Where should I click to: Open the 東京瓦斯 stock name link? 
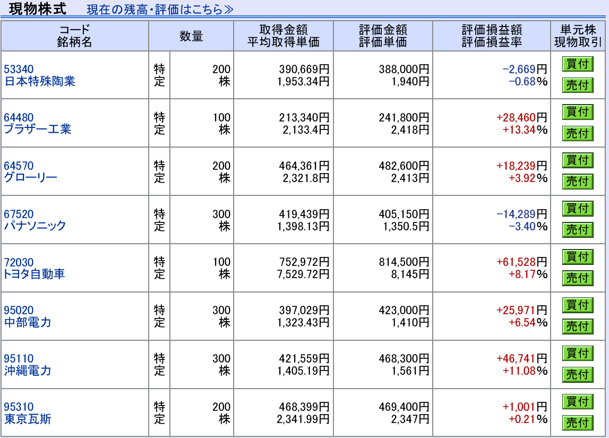pos(28,419)
